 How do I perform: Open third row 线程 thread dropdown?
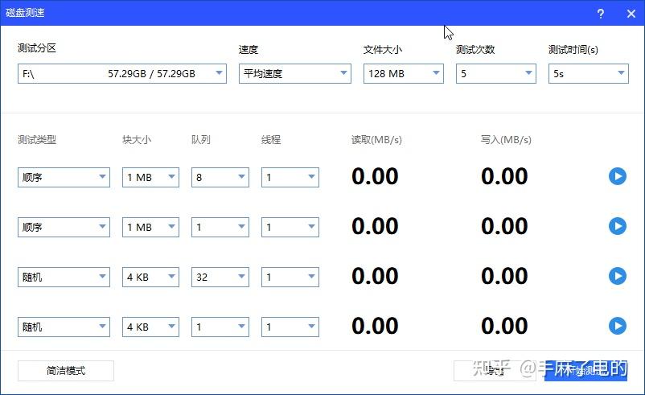(290, 277)
